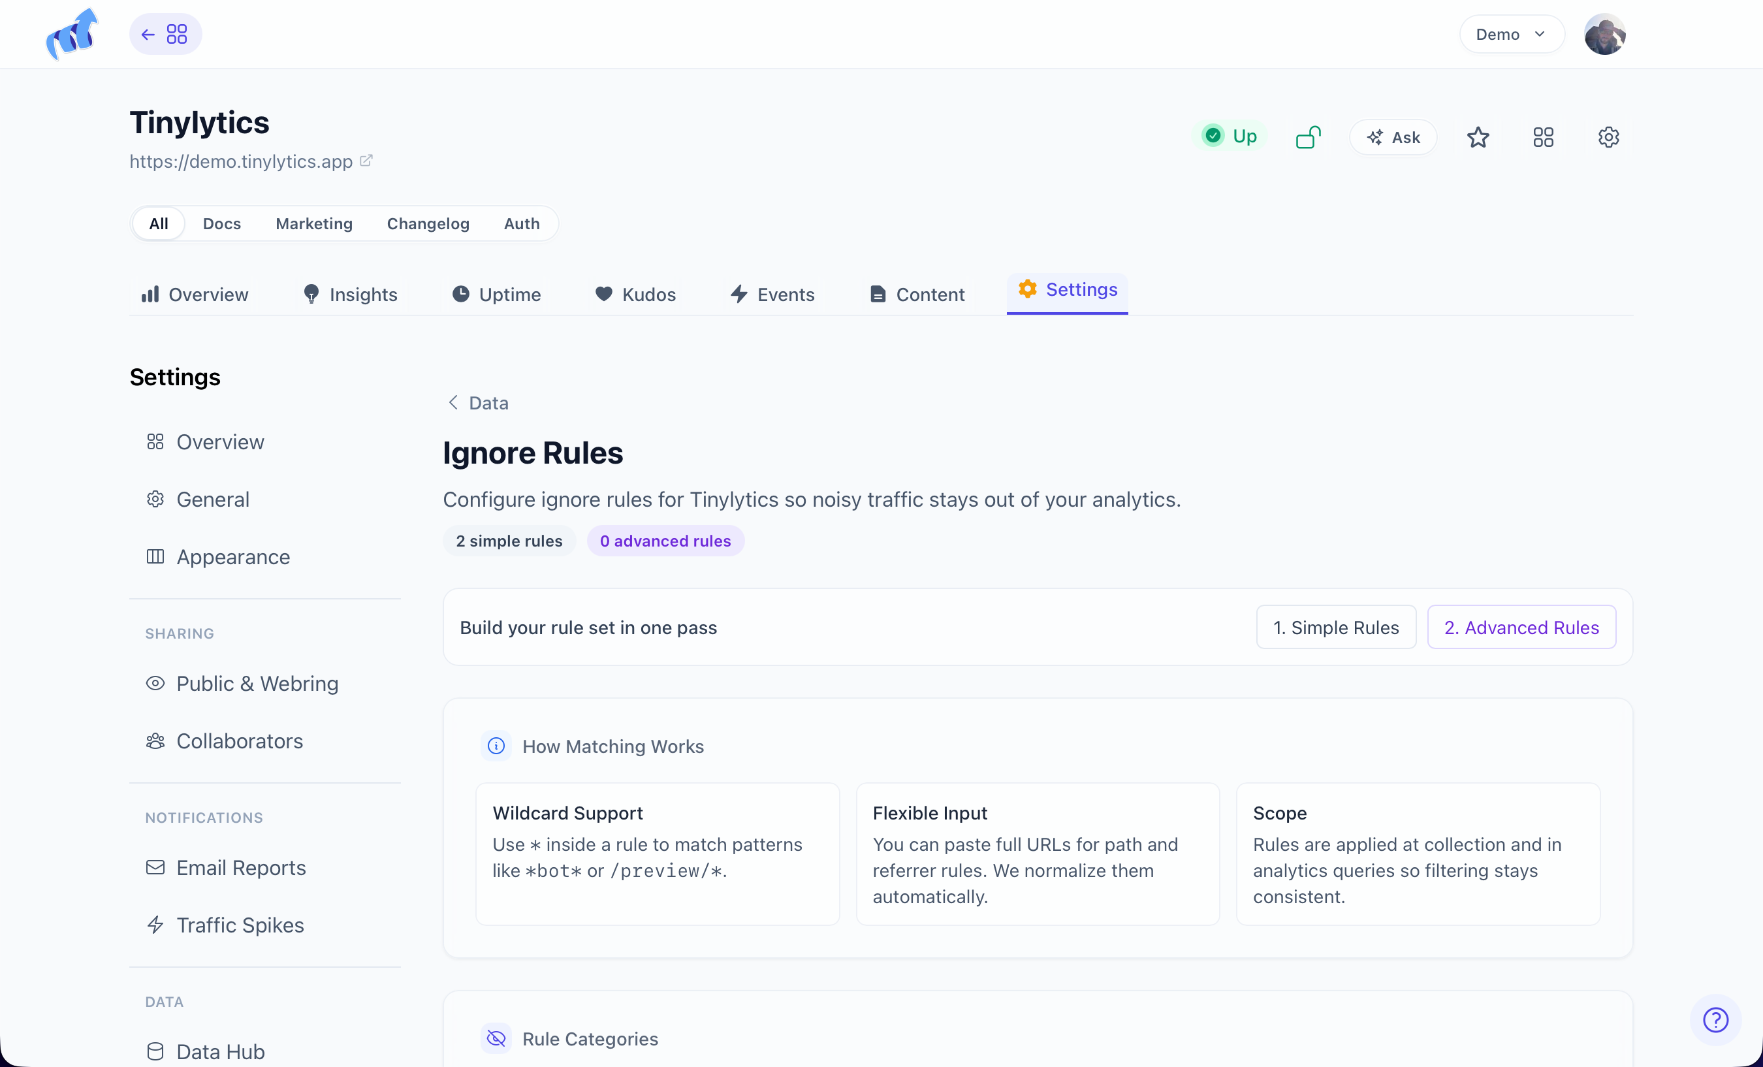Click the 2 simple rules badge
The image size is (1763, 1067).
coord(509,541)
